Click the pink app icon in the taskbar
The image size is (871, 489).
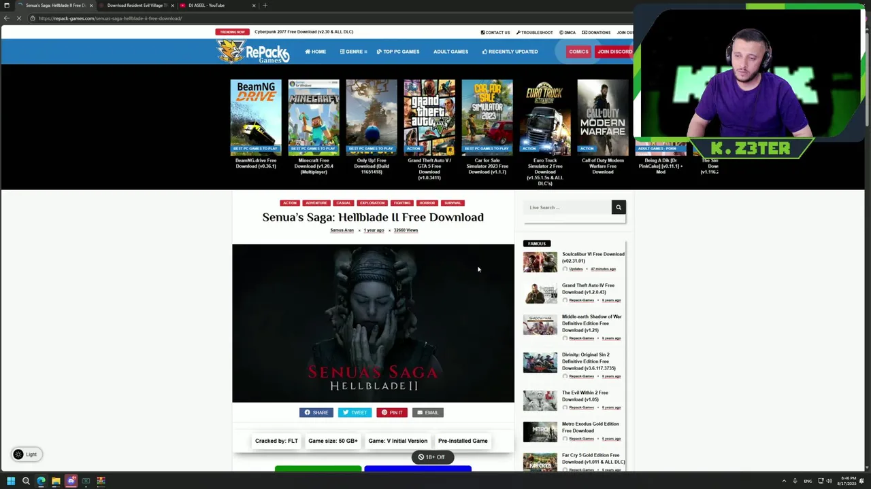tap(71, 481)
